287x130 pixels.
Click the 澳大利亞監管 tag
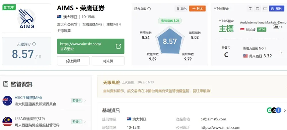pos(67,24)
